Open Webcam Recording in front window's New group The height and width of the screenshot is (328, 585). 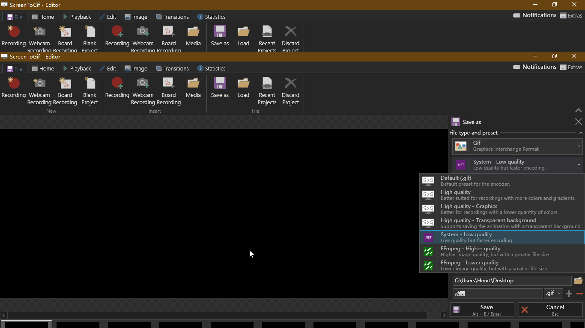click(x=39, y=91)
